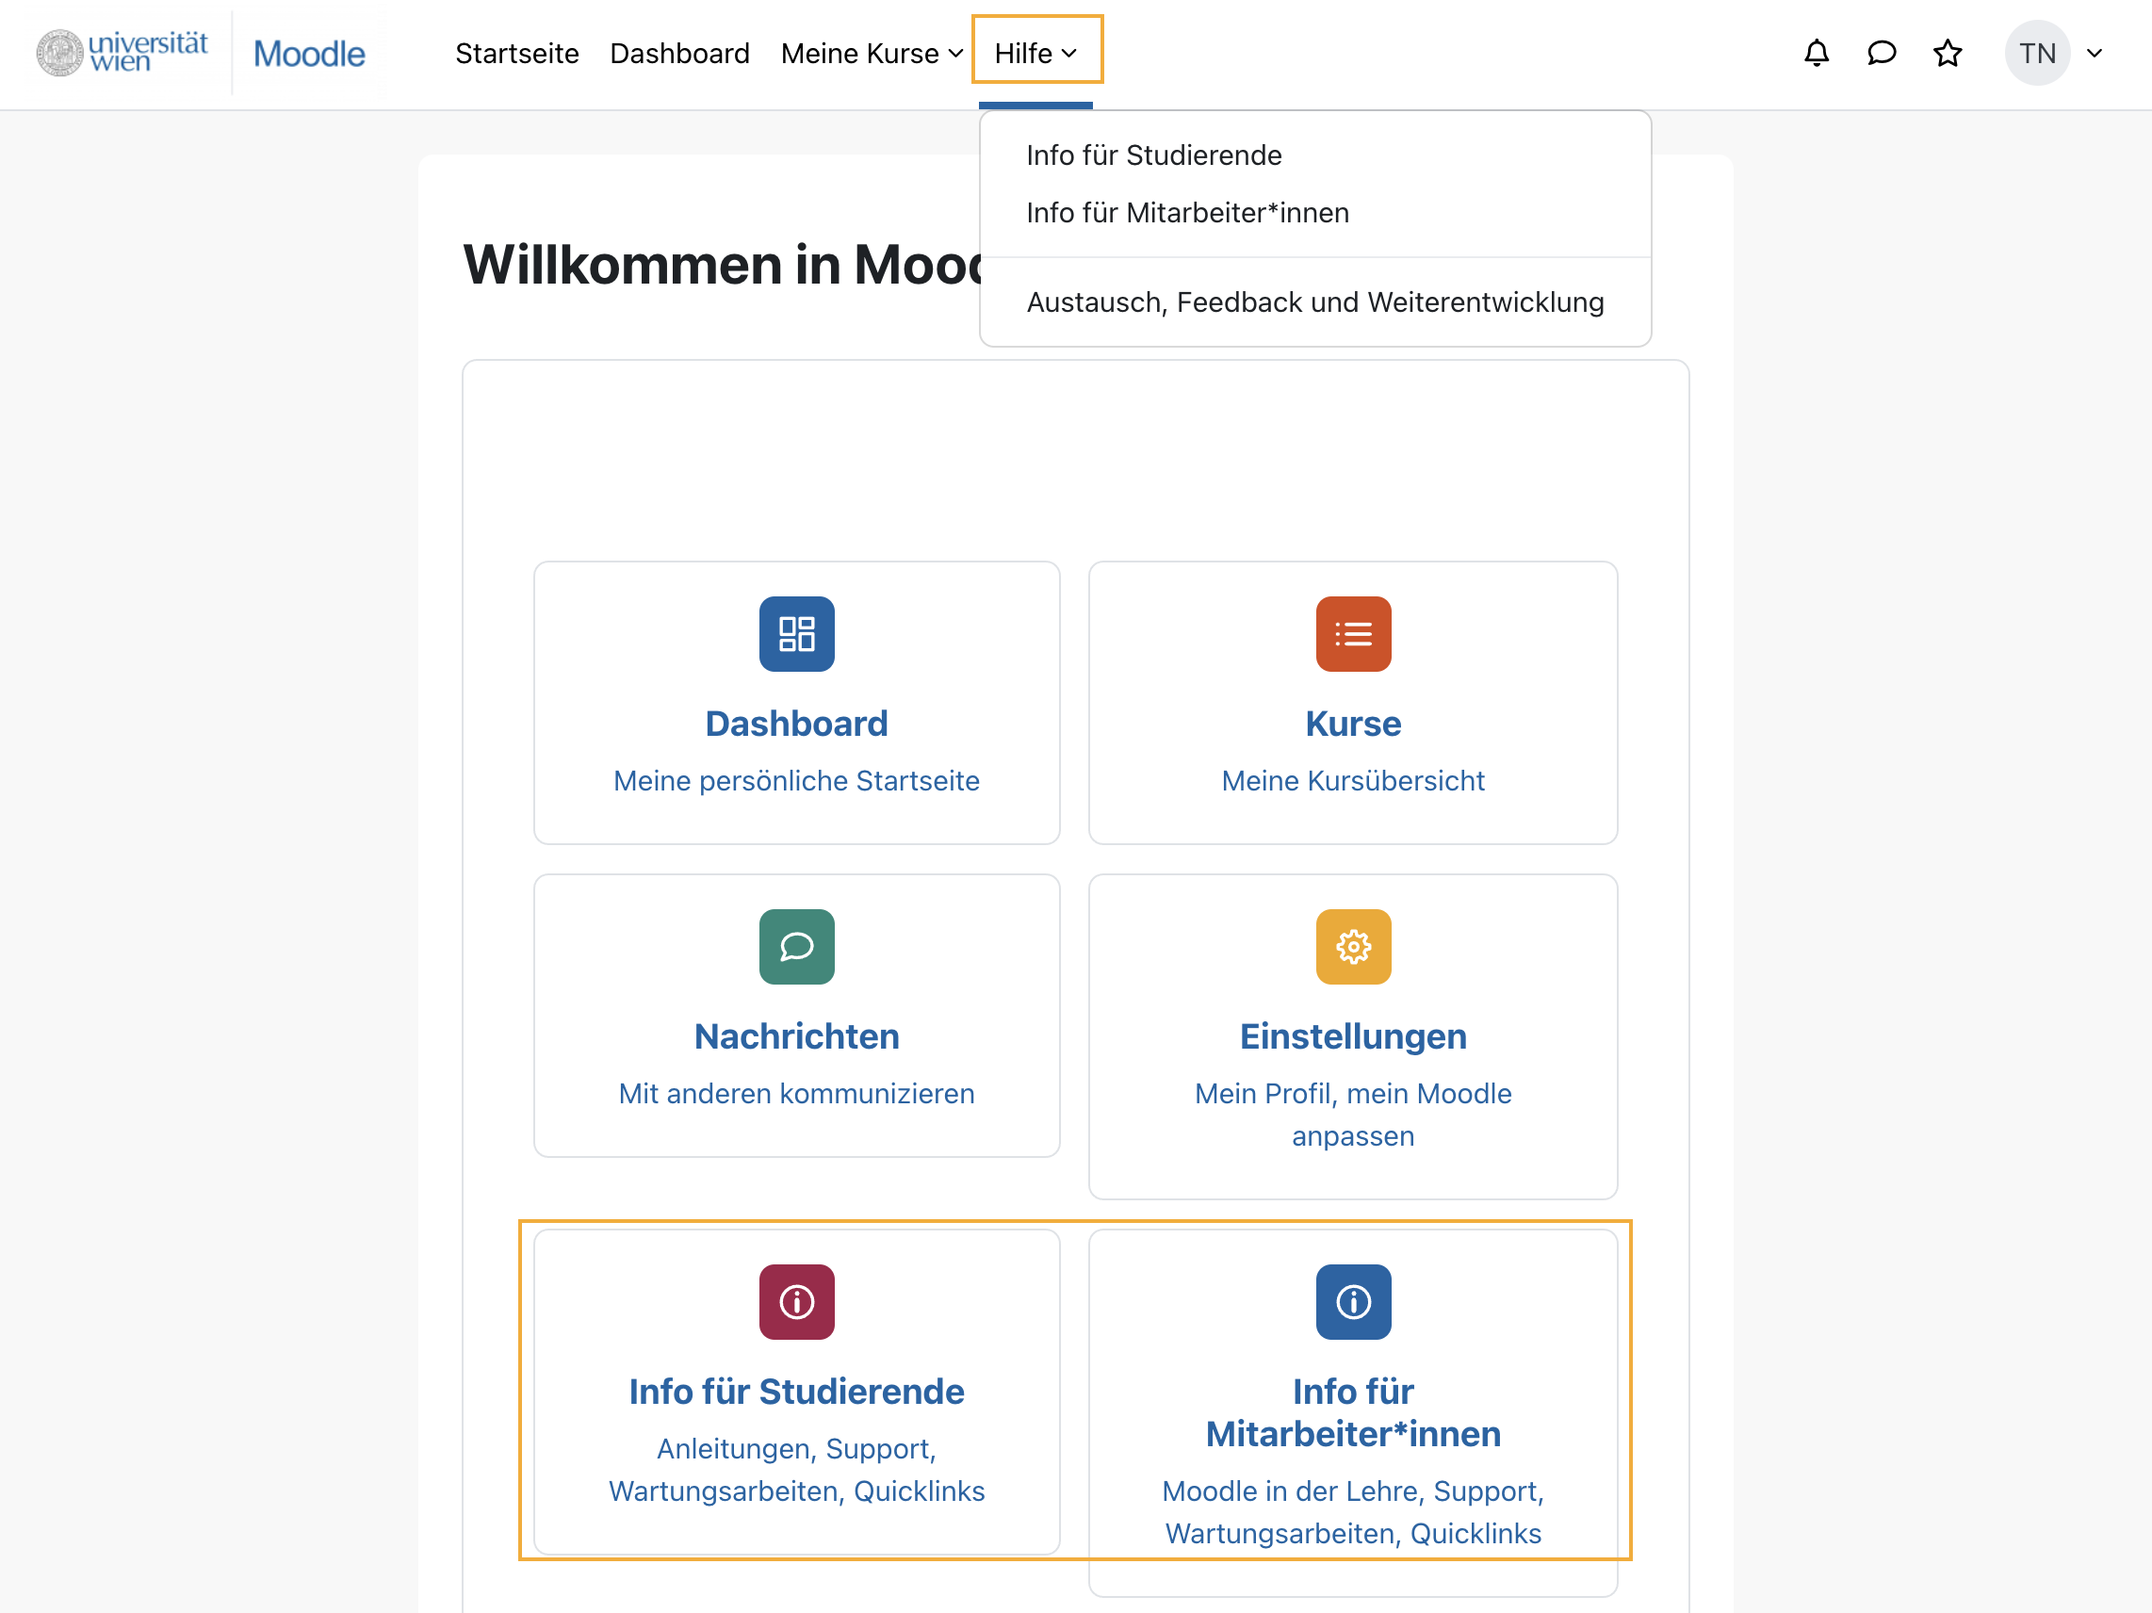The image size is (2152, 1613).
Task: Click the TN user avatar
Action: (x=2036, y=53)
